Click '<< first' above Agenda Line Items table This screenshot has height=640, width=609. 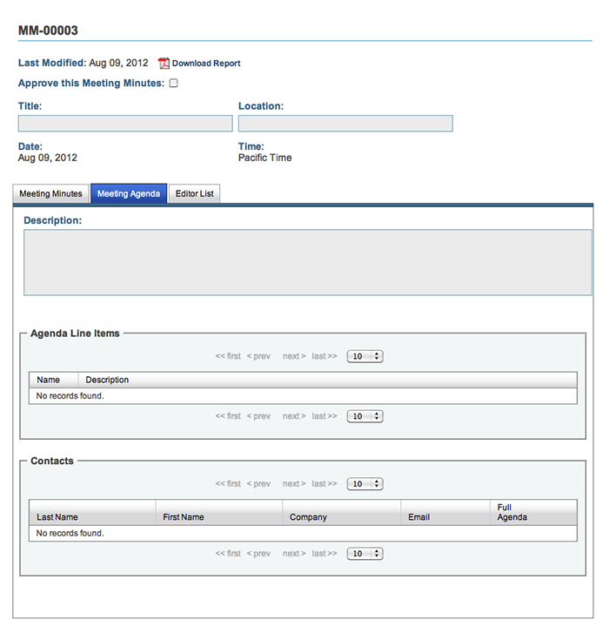coord(228,356)
